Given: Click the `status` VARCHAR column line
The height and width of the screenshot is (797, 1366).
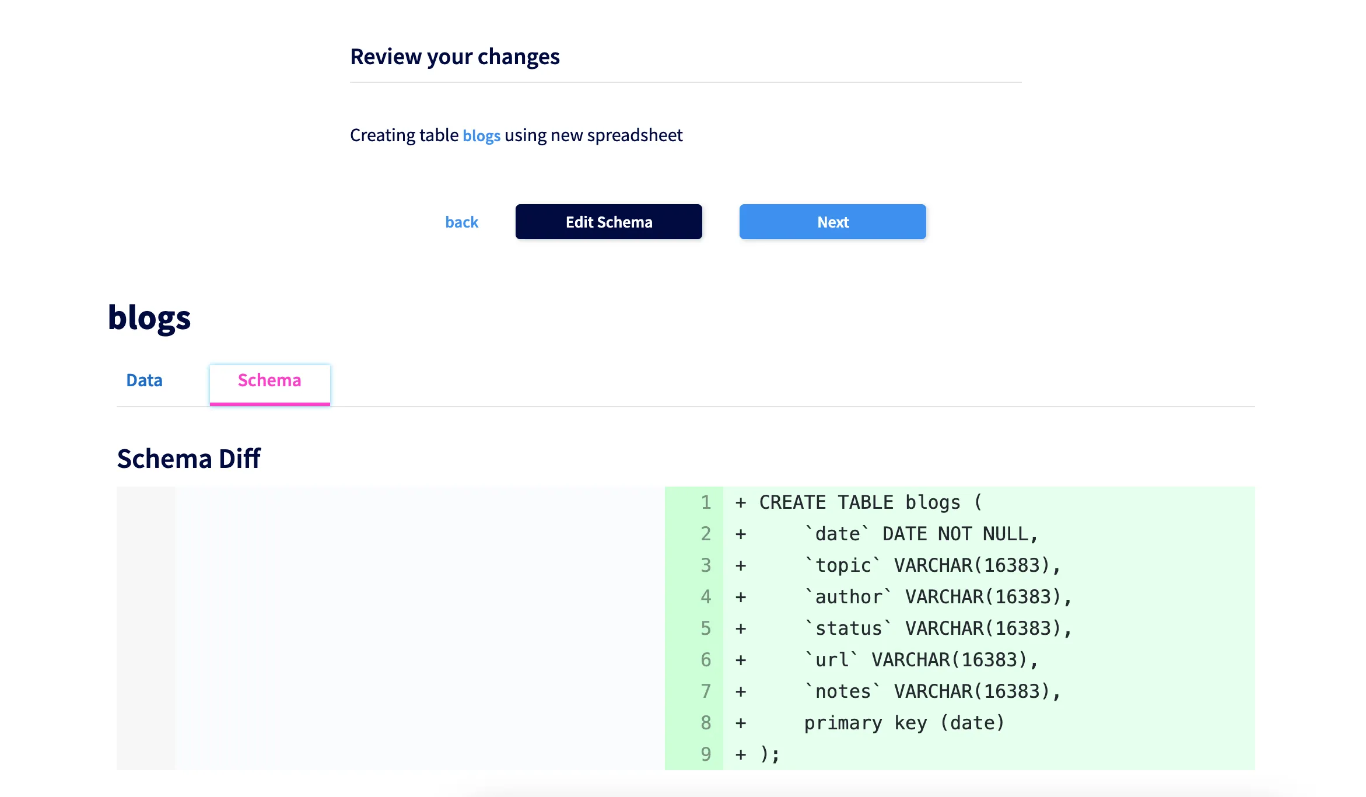Looking at the screenshot, I should pos(937,628).
